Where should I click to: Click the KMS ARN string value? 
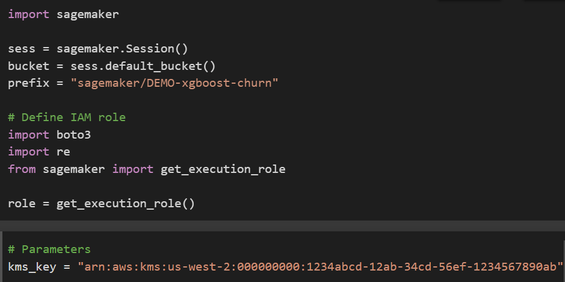point(321,266)
